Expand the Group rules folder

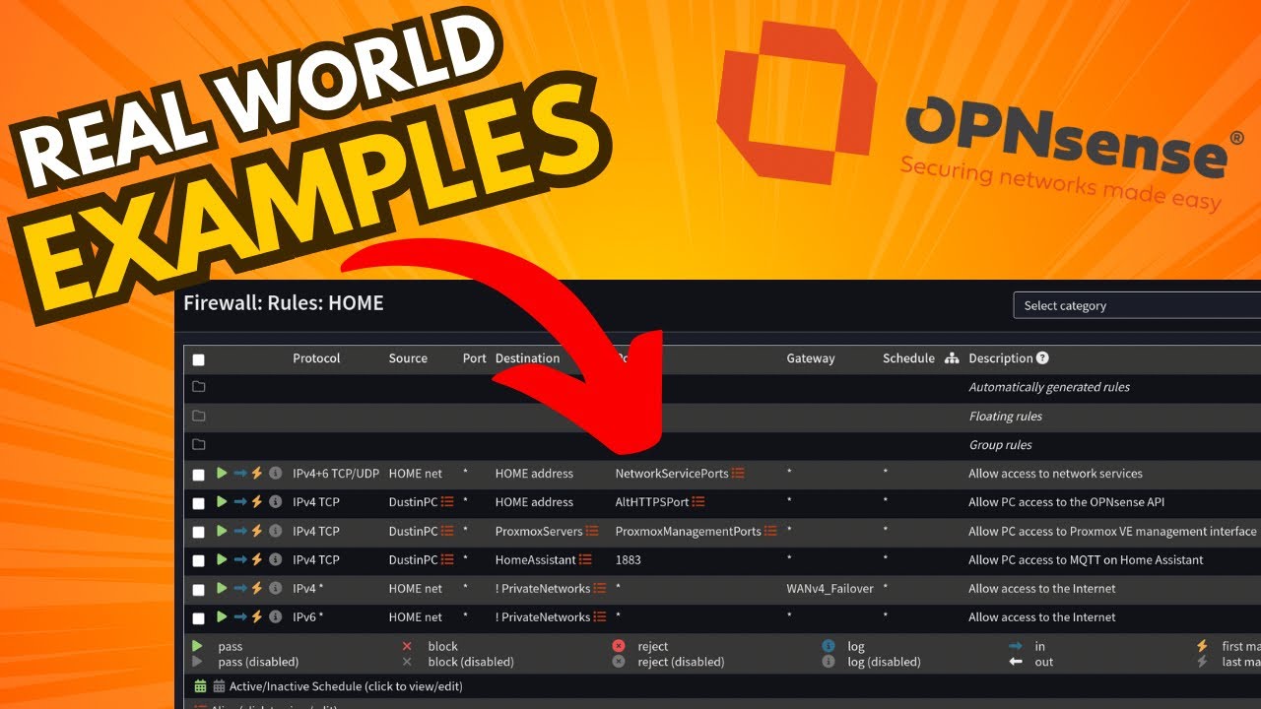199,444
